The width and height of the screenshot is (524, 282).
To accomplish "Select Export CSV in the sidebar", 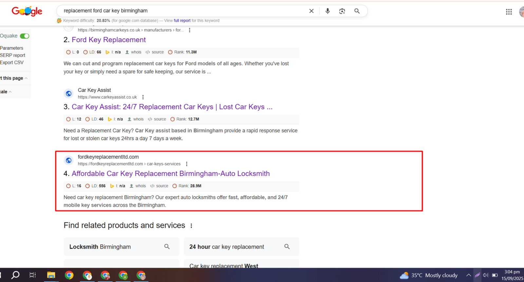I will coord(12,62).
